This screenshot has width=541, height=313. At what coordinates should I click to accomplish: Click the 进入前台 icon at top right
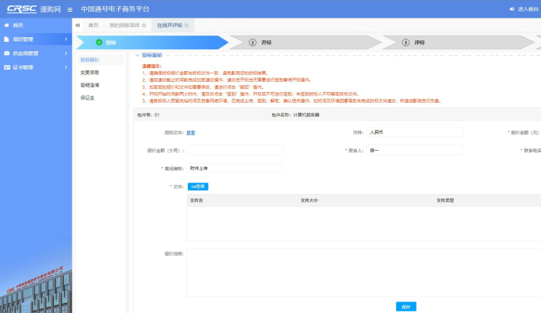[x=512, y=9]
